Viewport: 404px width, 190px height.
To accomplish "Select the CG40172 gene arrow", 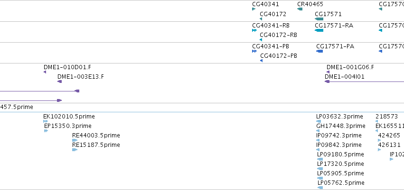I will (261, 19).
